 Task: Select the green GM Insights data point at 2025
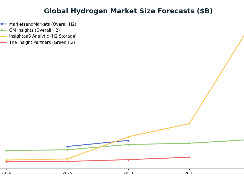[x=67, y=150]
